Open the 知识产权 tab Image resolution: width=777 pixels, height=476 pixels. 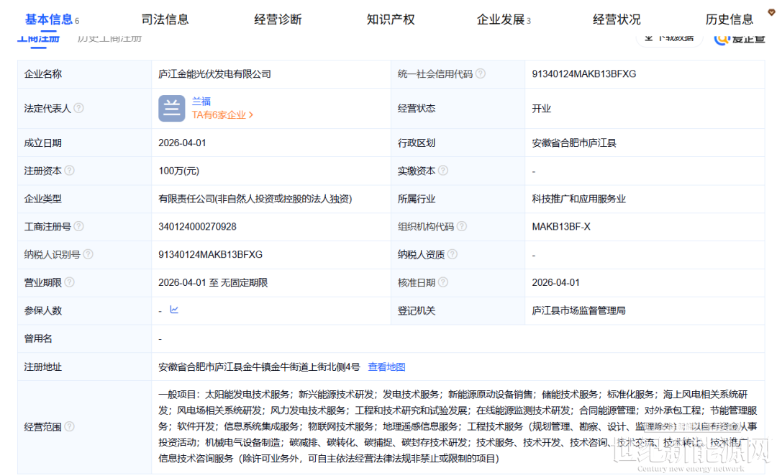coord(391,19)
